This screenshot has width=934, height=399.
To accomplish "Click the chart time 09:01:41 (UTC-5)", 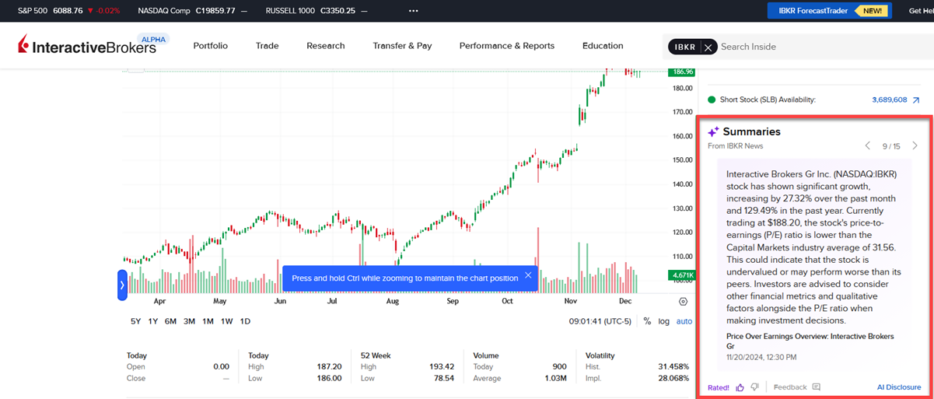I will 600,321.
